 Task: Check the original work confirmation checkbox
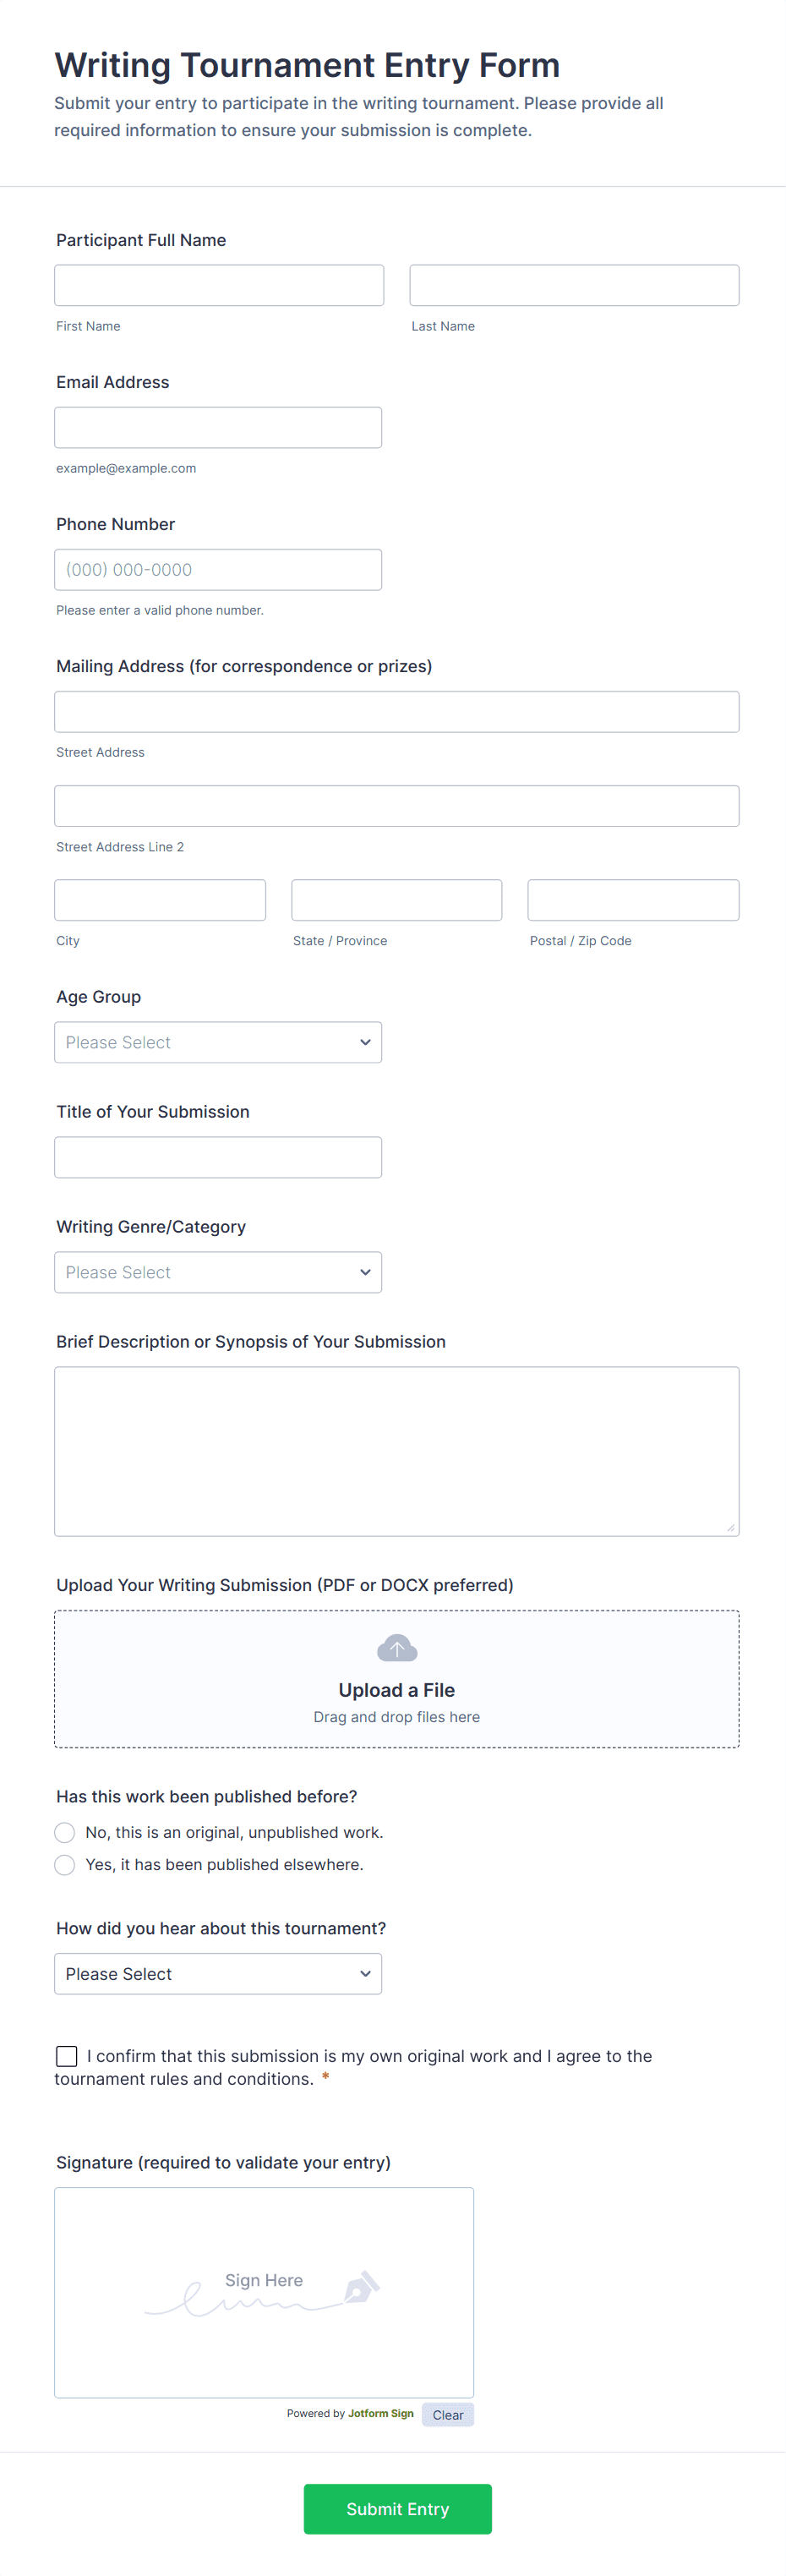67,2055
